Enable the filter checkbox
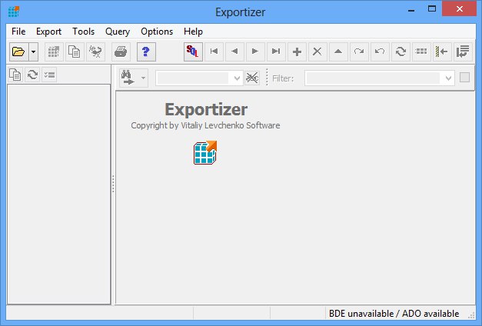The width and height of the screenshot is (482, 326). [x=464, y=78]
